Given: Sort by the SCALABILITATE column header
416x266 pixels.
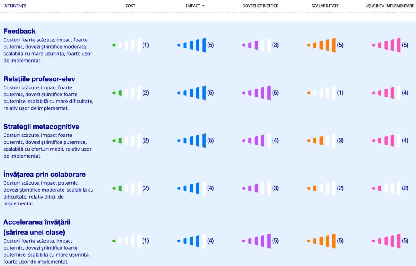Looking at the screenshot, I should (x=325, y=6).
